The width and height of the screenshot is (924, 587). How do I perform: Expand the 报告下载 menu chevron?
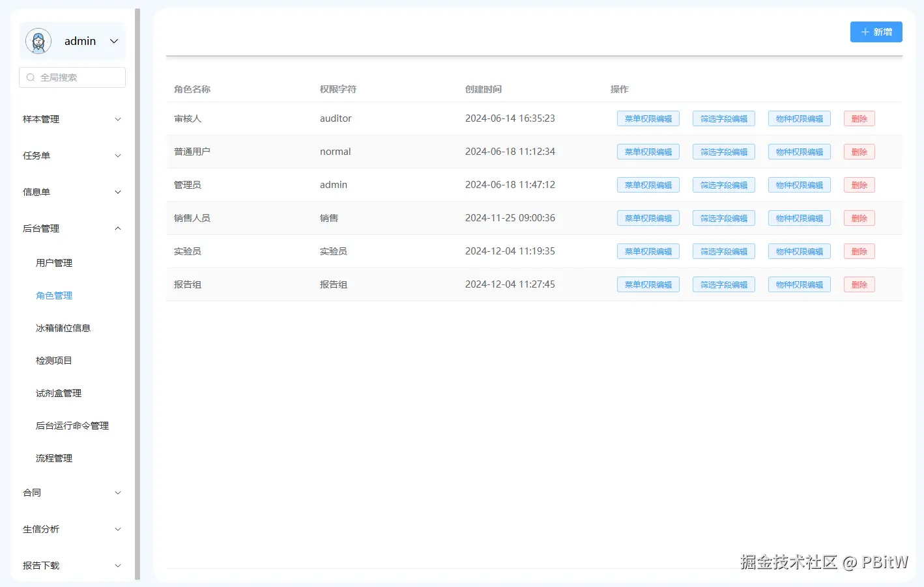pos(118,566)
